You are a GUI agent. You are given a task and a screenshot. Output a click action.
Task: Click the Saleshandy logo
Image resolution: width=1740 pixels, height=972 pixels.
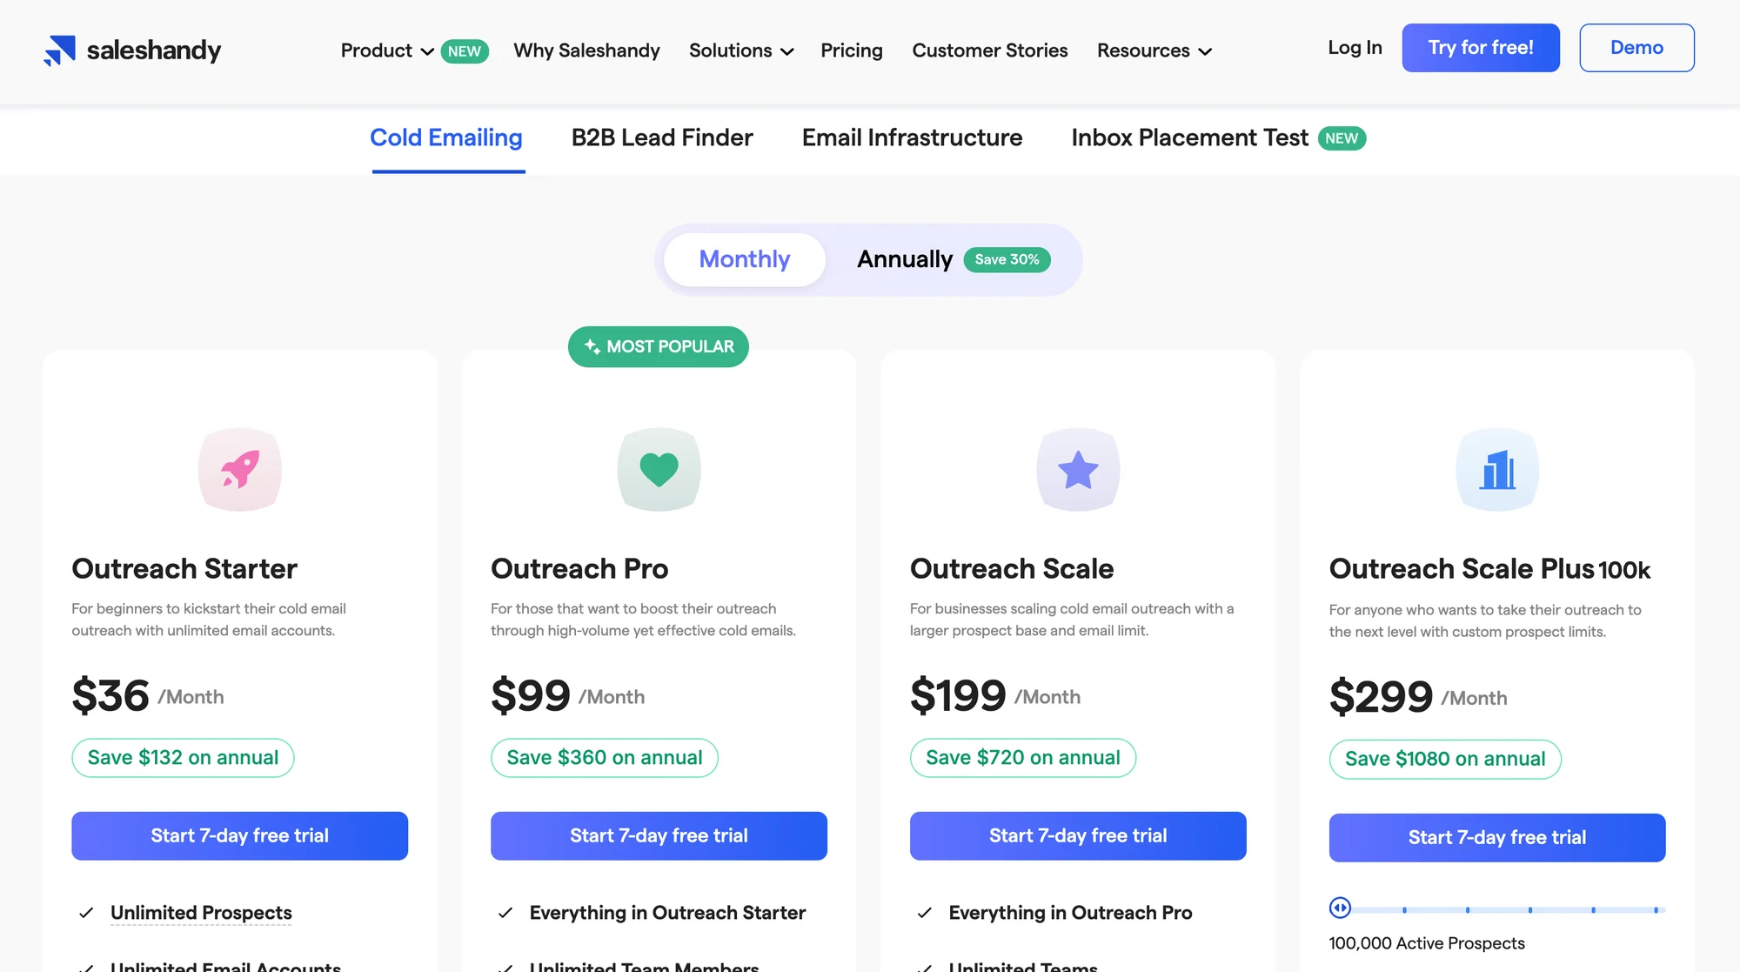tap(132, 50)
